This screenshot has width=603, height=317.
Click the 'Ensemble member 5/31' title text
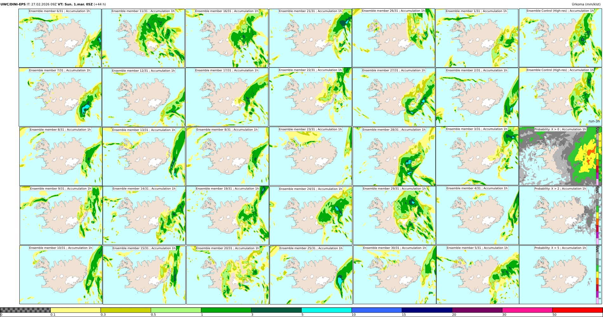coord(477,248)
